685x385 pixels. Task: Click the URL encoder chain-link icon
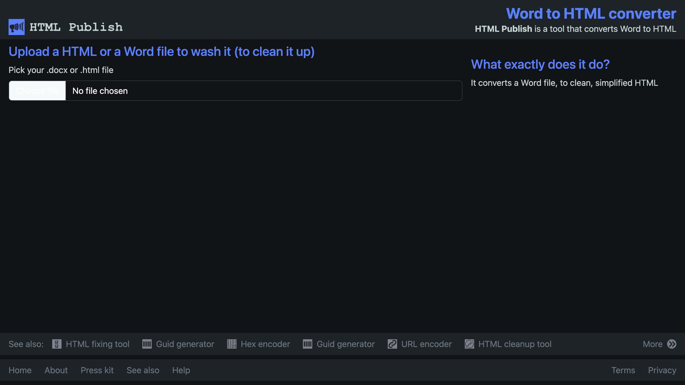pyautogui.click(x=392, y=344)
